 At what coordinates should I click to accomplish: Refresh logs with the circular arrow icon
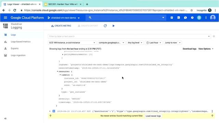pos(105,26)
